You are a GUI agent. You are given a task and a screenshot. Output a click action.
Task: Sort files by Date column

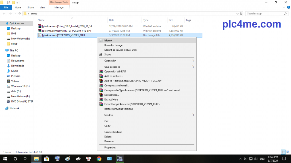pos(124,20)
